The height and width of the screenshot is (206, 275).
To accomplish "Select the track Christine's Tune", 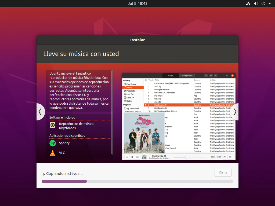I will click(189, 84).
